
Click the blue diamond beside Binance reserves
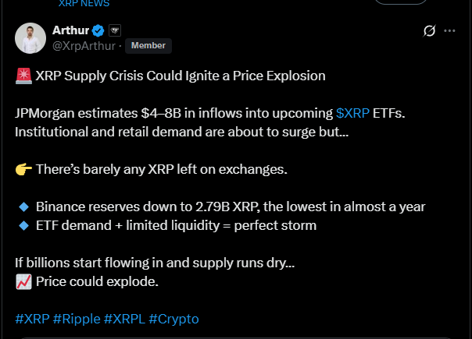click(23, 207)
